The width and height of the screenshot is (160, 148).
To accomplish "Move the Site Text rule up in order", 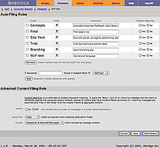I will (57, 37).
